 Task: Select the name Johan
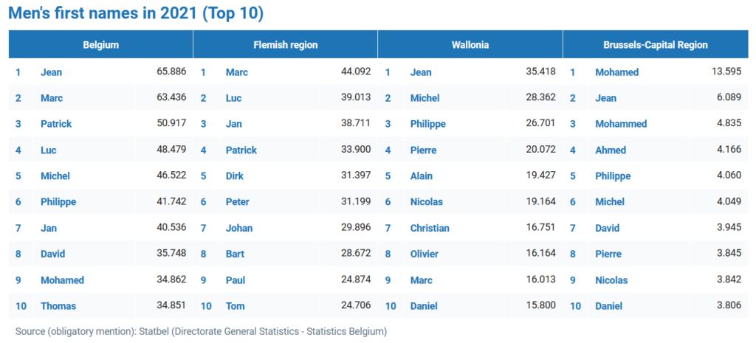click(239, 228)
